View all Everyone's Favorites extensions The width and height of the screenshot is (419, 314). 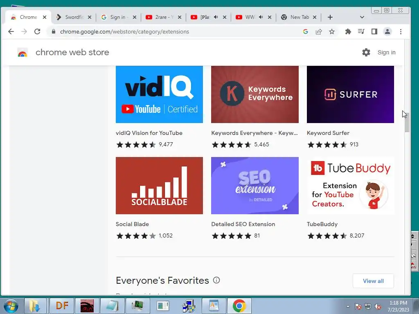(373, 281)
